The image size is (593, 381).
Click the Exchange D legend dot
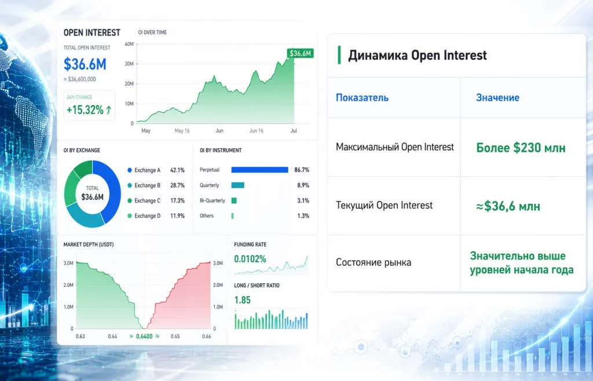pos(130,215)
